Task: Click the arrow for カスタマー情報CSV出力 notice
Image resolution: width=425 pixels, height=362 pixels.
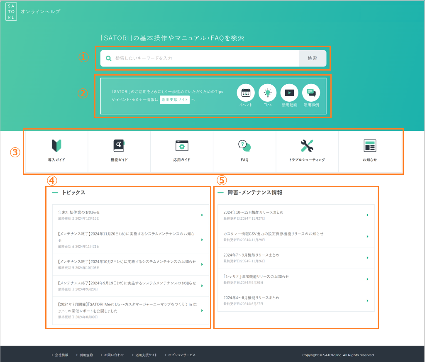Action: click(x=367, y=237)
